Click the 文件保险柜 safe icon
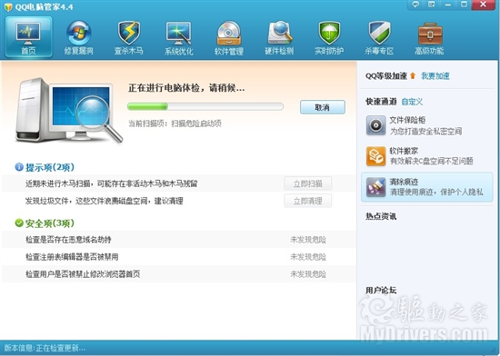500x356 pixels. point(375,125)
